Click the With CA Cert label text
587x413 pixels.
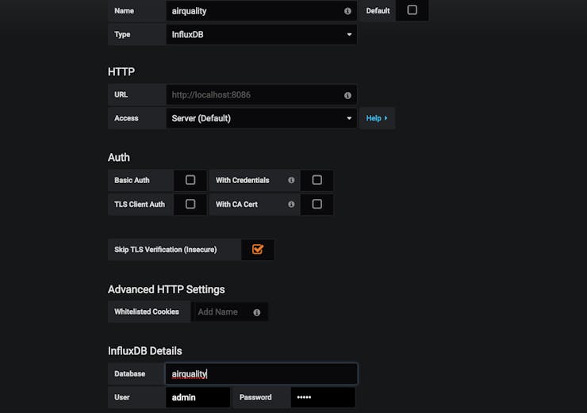pos(236,205)
